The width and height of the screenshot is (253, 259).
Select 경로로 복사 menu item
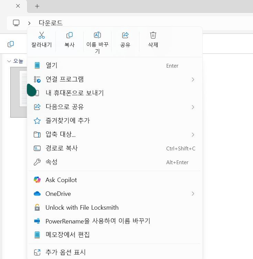[62, 148]
